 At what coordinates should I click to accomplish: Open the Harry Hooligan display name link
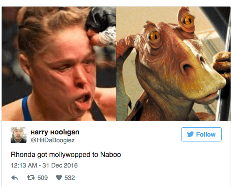pos(55,132)
